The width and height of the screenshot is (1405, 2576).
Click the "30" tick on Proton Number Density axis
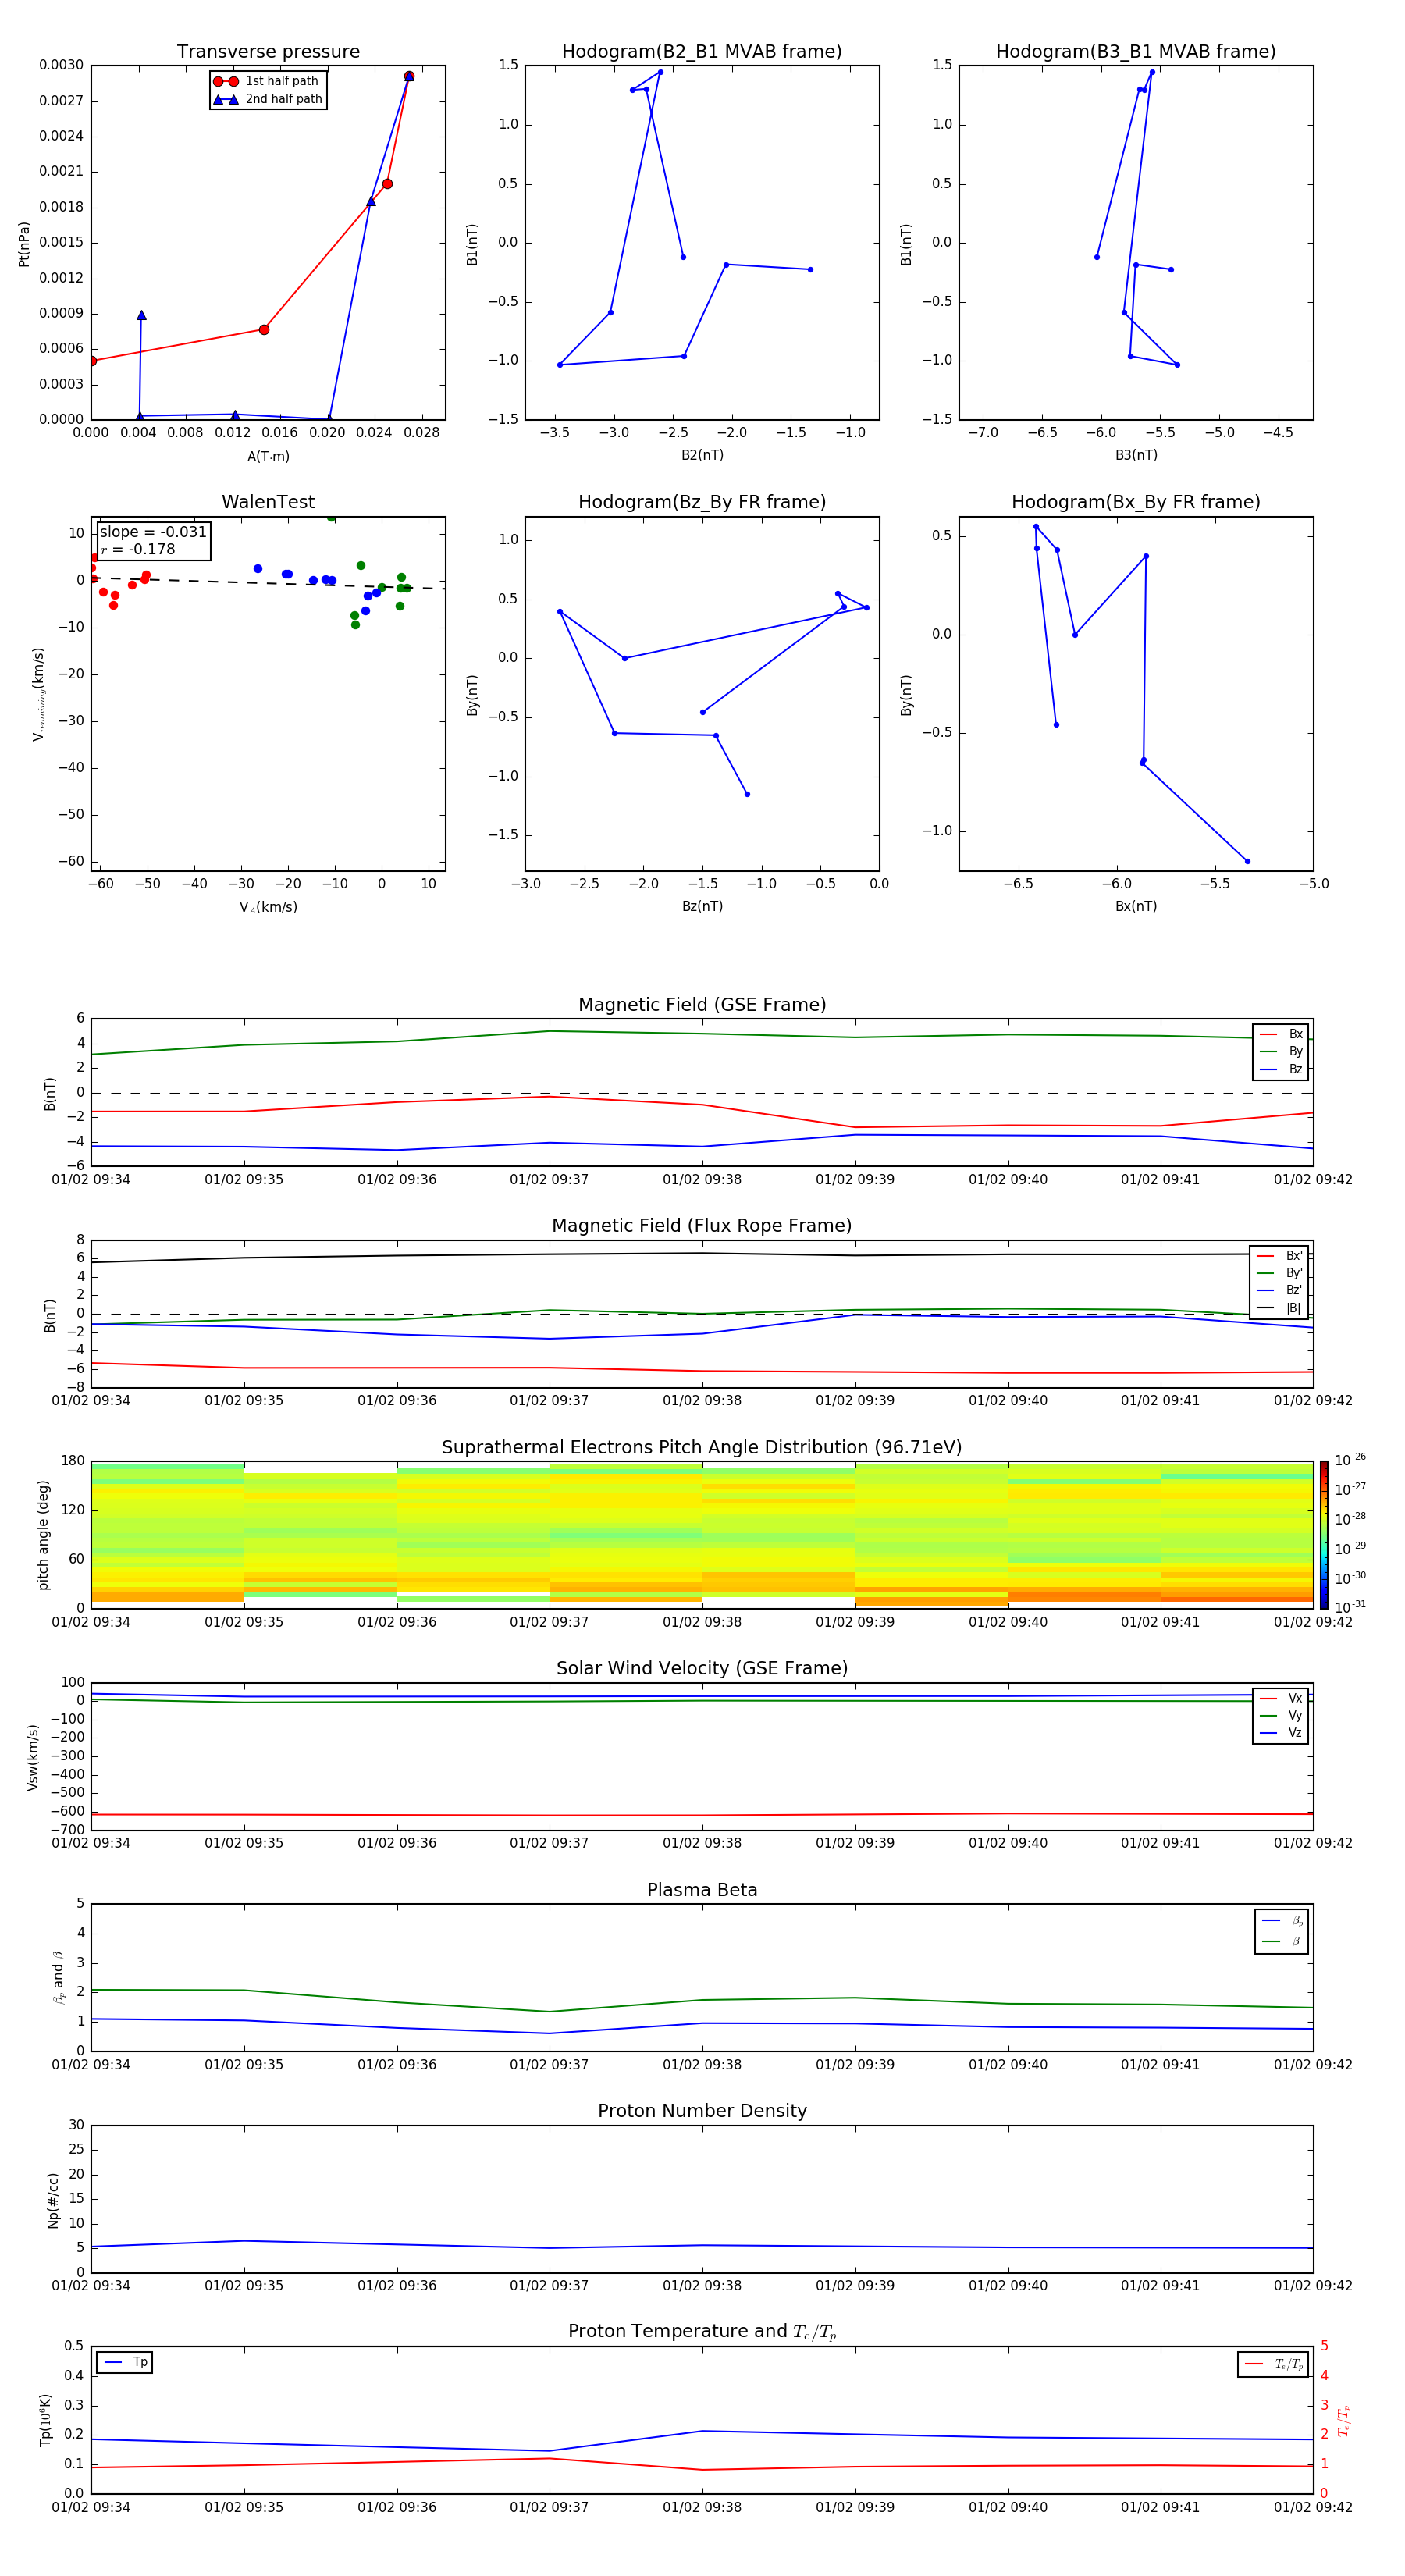[77, 2125]
